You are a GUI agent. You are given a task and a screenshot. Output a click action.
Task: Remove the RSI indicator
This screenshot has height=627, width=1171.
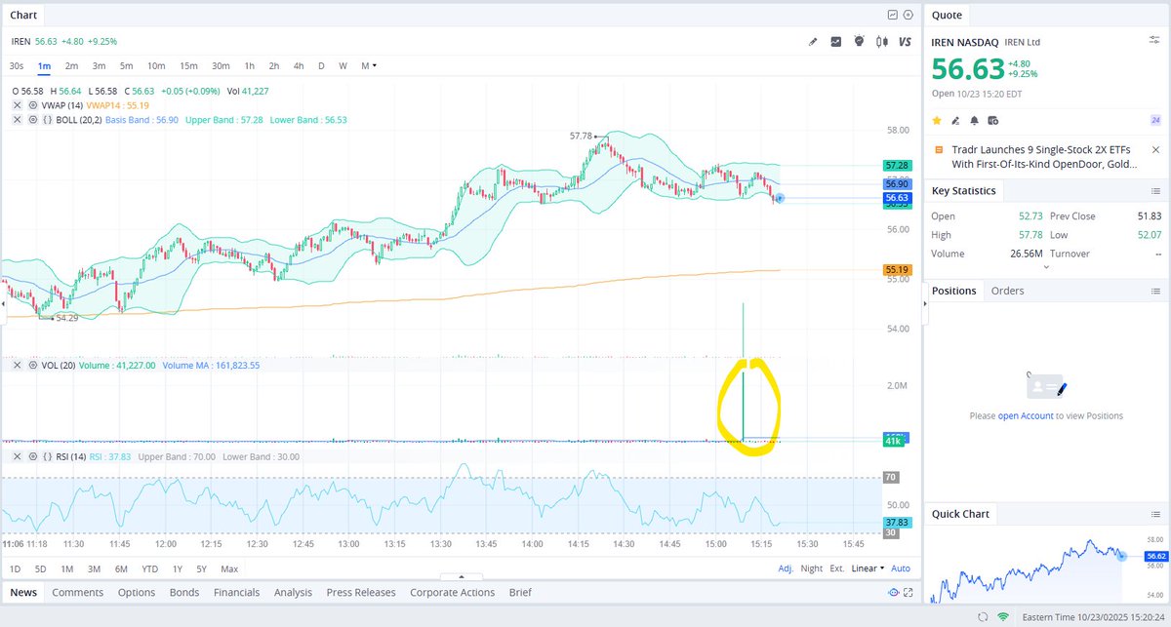pyautogui.click(x=17, y=456)
